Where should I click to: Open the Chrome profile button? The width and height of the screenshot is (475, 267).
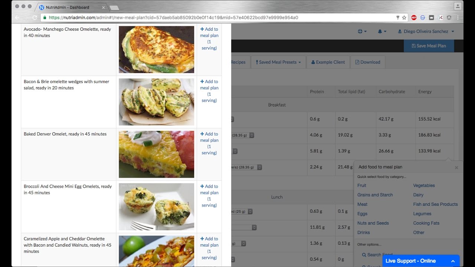[458, 6]
